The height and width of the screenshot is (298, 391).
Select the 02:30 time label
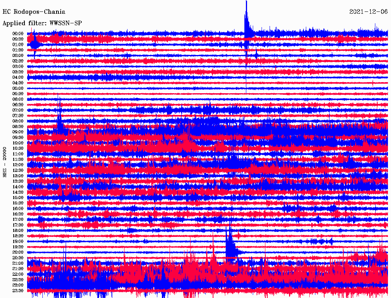[18, 61]
